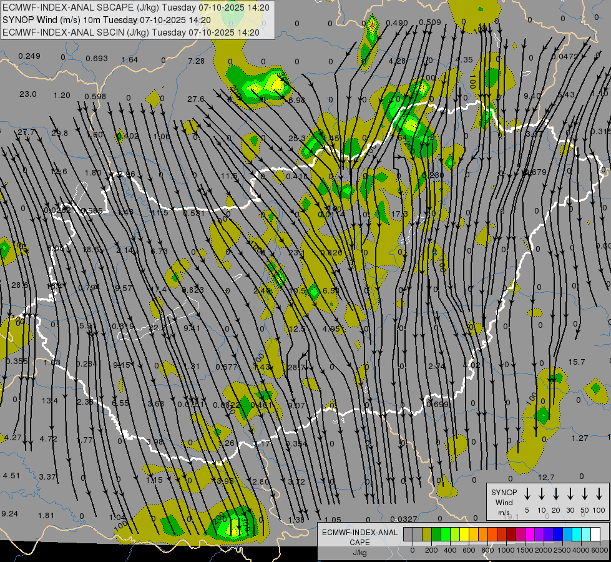Click 'ECMWF-INDEX-ANAL' label in the CAPE legend

pos(359,533)
